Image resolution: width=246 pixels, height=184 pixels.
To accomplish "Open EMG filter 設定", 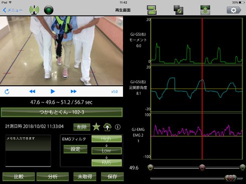I will 75,149.
